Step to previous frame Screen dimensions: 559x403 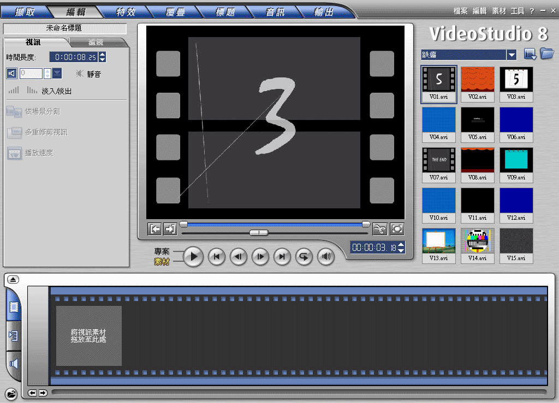[x=239, y=256]
